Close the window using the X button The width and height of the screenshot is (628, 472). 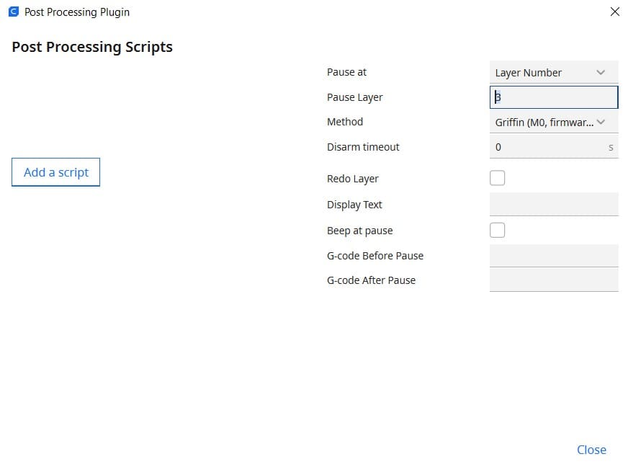click(614, 12)
